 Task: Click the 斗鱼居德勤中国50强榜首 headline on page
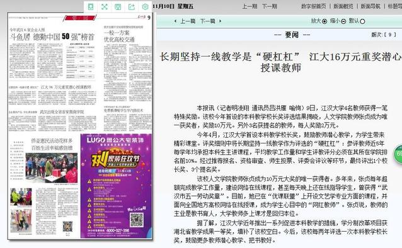click(52, 37)
